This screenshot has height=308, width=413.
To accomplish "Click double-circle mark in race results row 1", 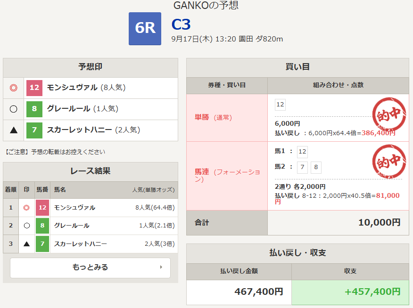I will point(26,208).
